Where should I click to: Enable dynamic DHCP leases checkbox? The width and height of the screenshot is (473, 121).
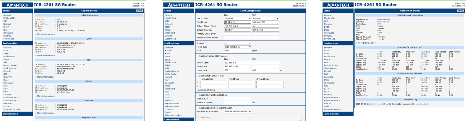198,56
